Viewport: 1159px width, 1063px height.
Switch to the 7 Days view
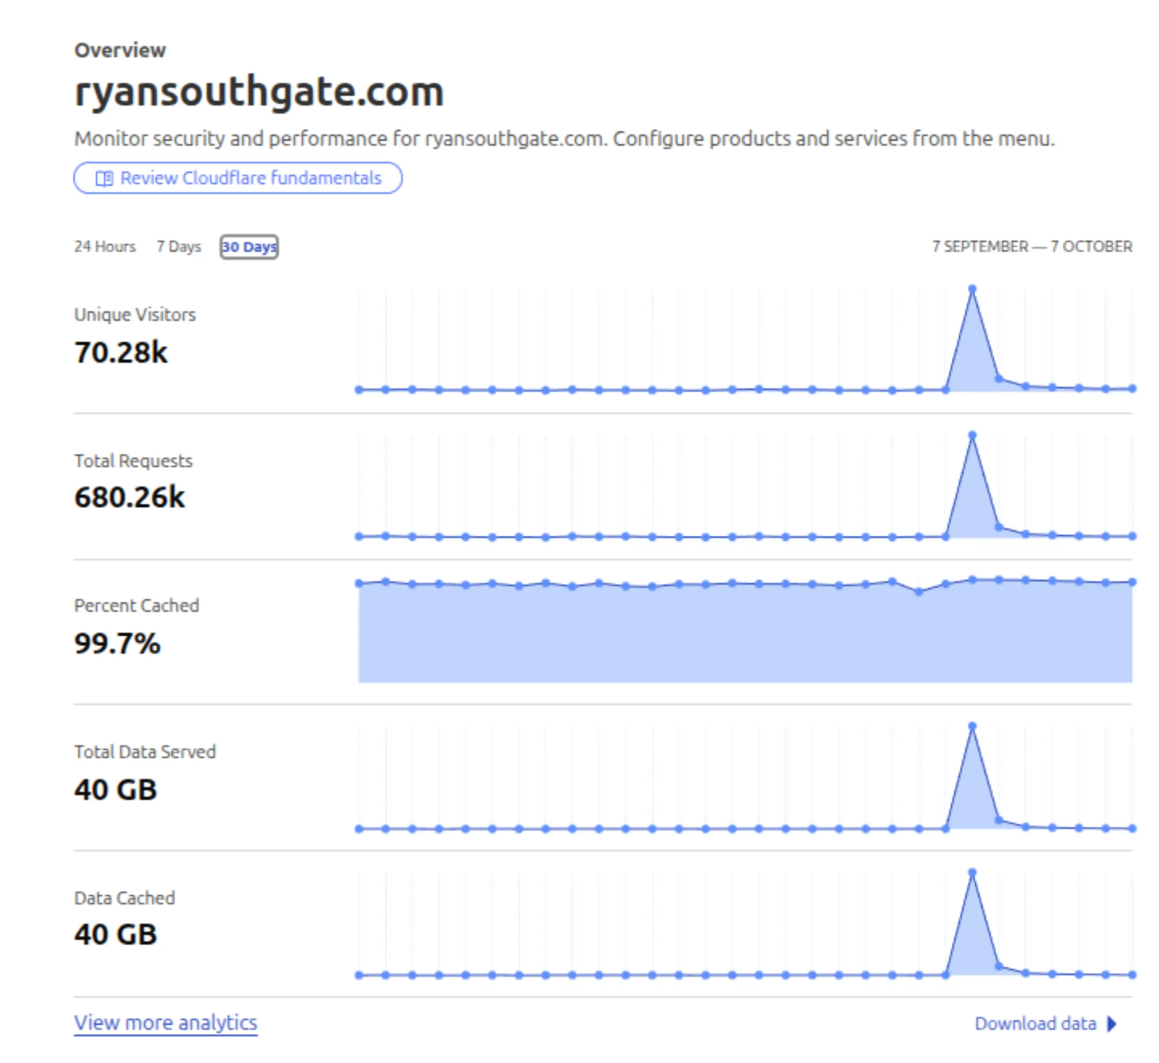pos(178,246)
